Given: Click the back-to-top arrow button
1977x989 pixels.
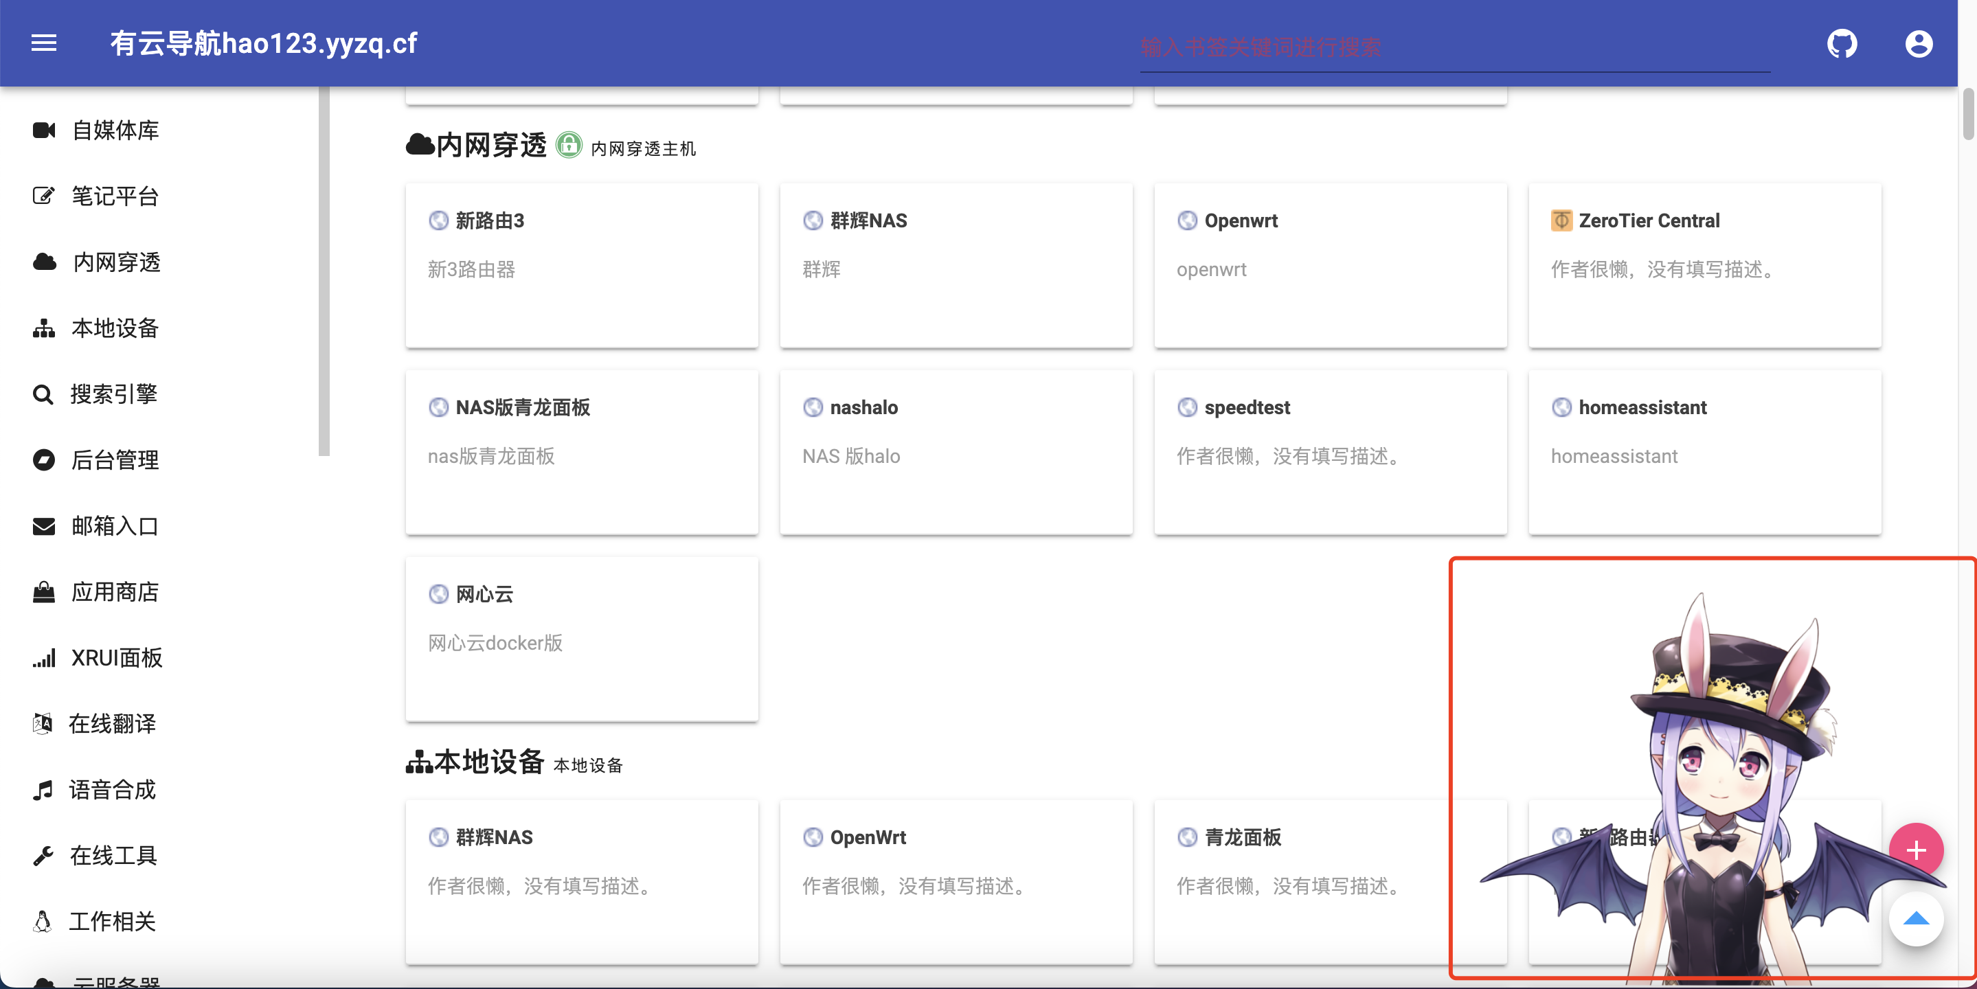Looking at the screenshot, I should click(1917, 918).
